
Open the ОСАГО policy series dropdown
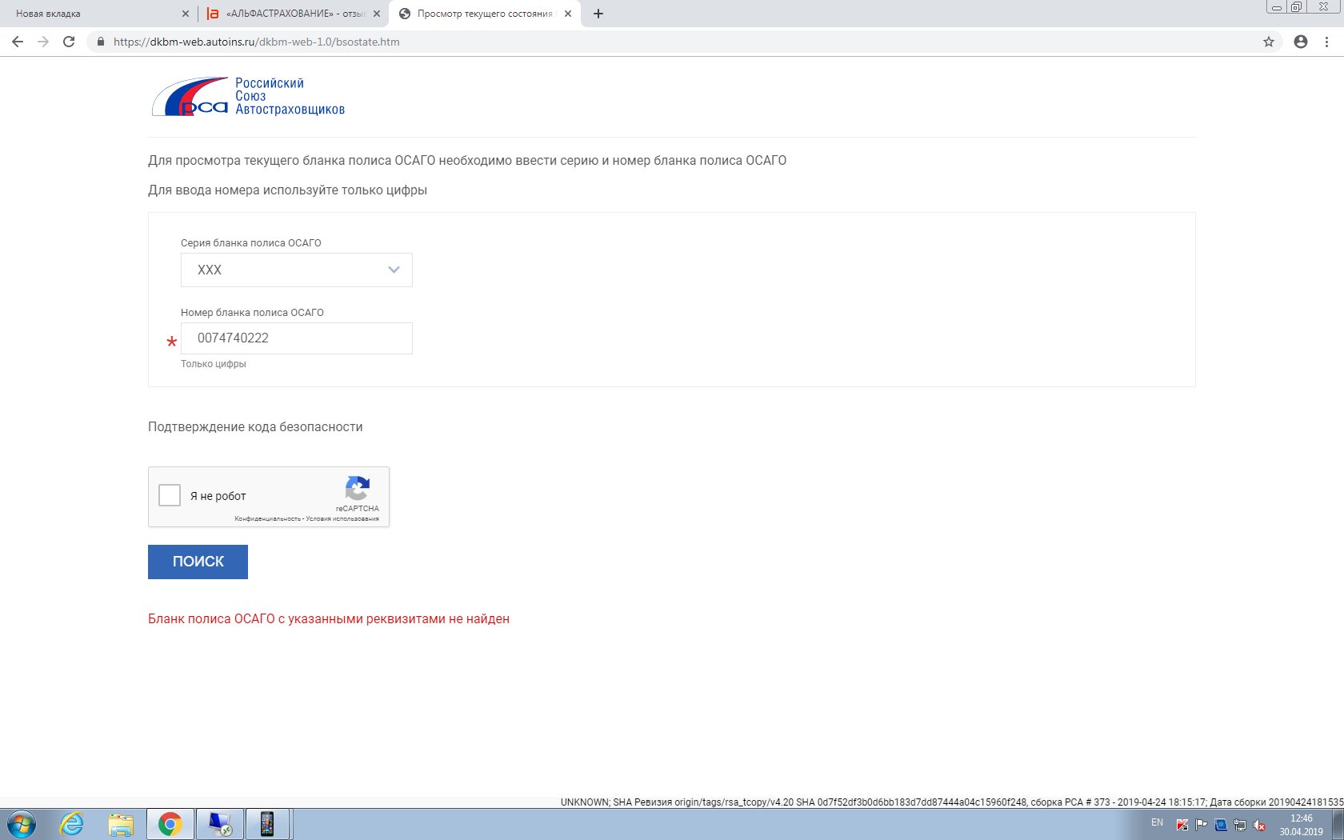(297, 270)
